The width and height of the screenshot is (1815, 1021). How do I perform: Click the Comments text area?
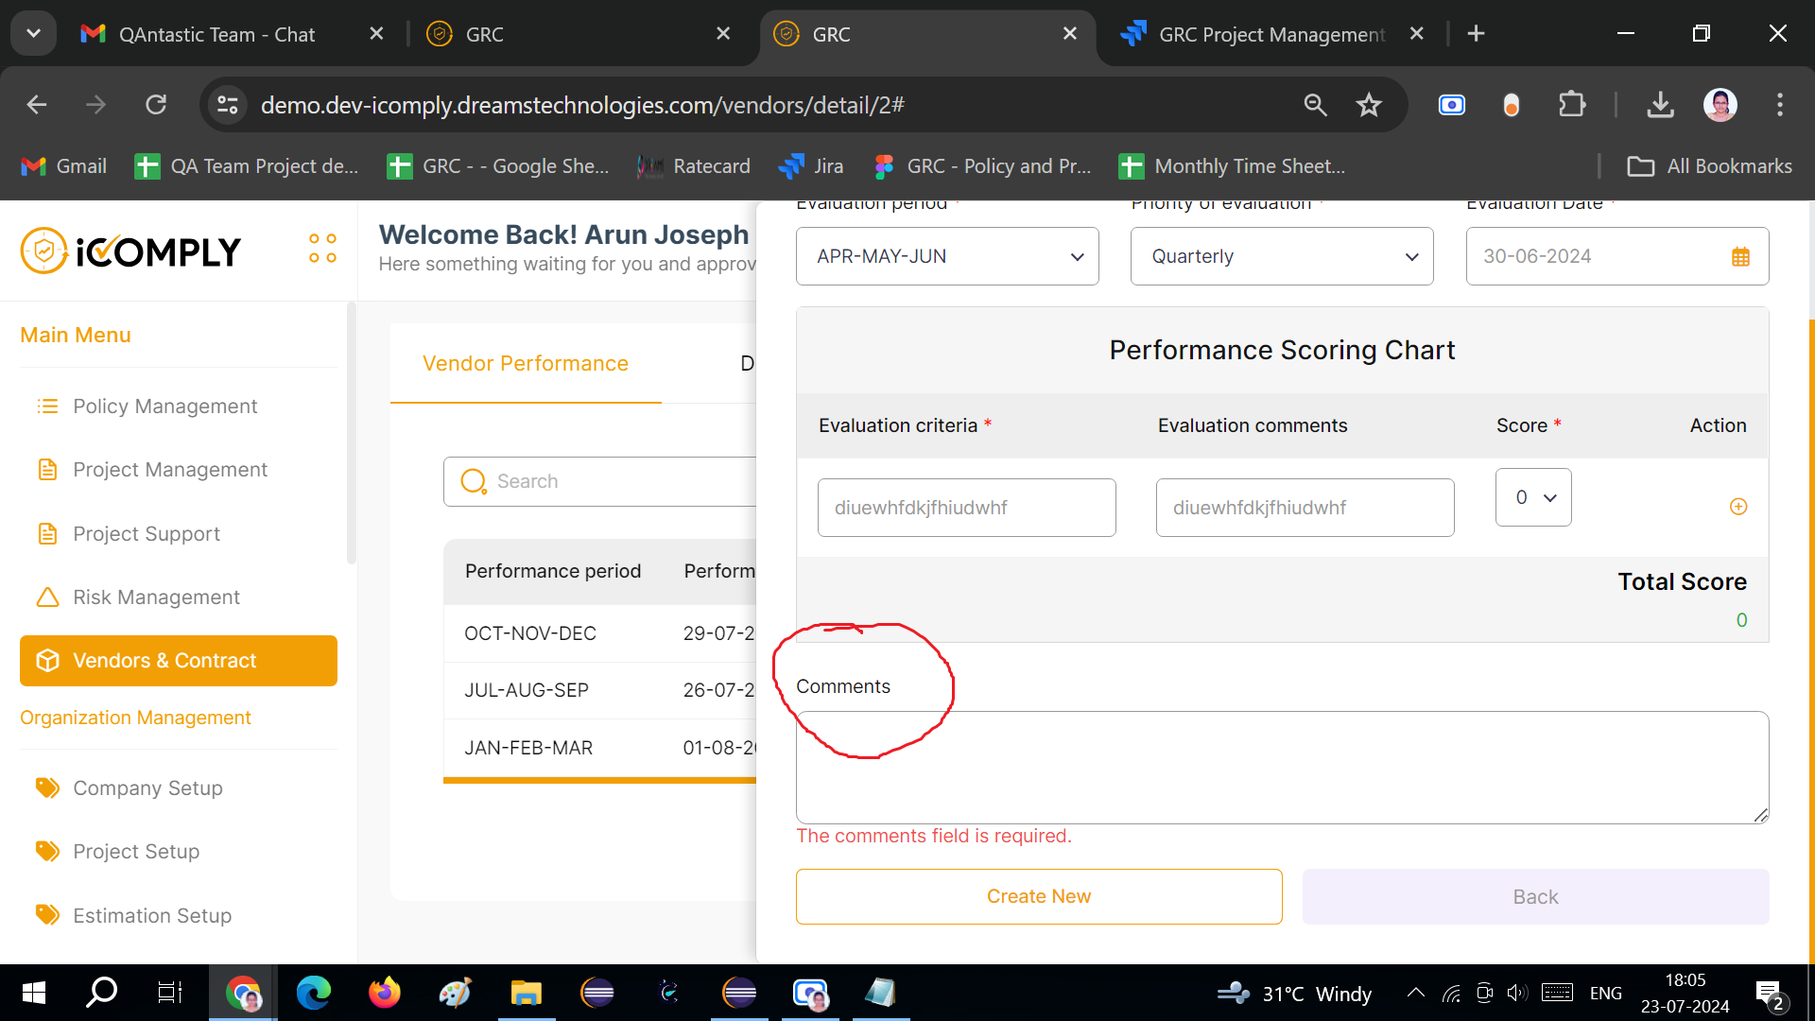[1281, 767]
